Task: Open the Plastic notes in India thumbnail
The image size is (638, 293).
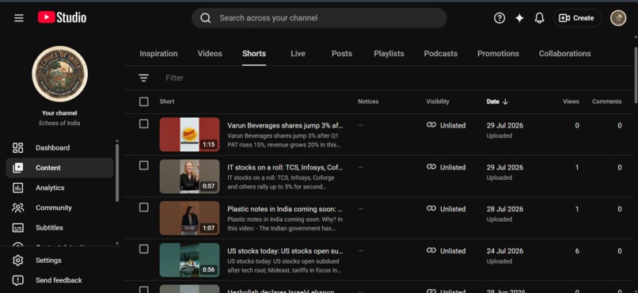Action: 190,218
